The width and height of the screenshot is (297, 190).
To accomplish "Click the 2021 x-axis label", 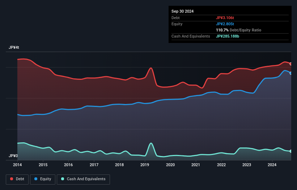I will (196, 165).
